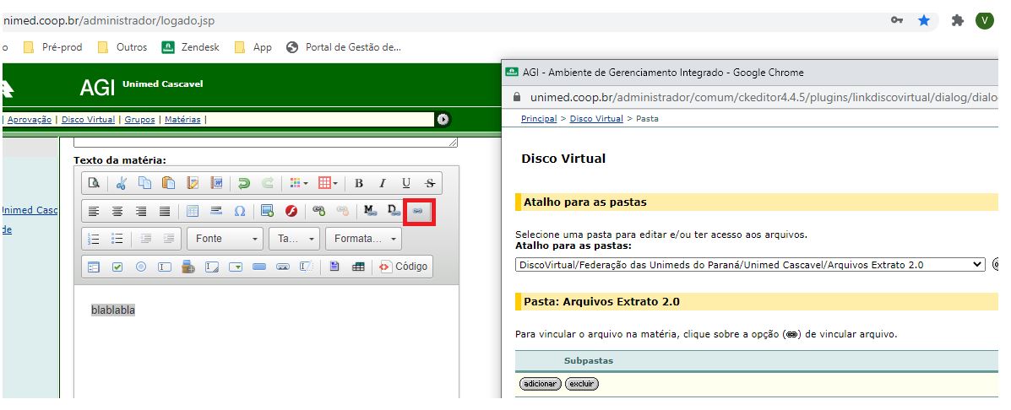The height and width of the screenshot is (410, 1011).
Task: Open Zendesk bookmark
Action: [x=191, y=47]
